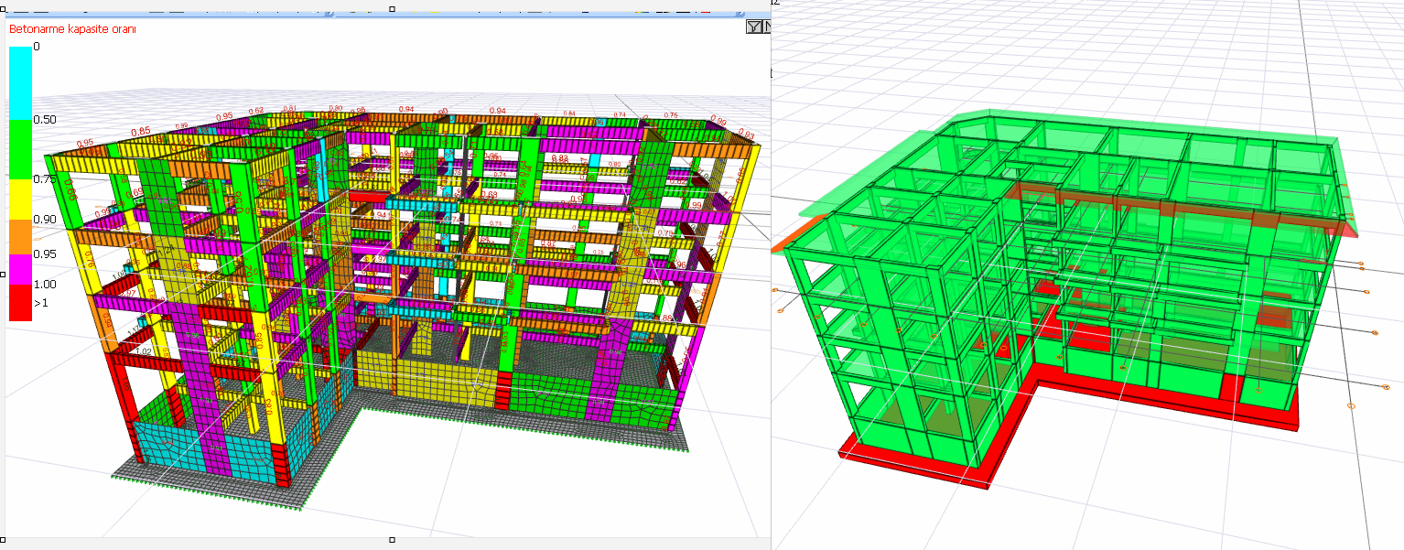This screenshot has height=550, width=1404.
Task: Select the red foundation slab in right model
Action: tap(915, 465)
